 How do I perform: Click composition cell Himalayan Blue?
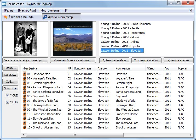125,105
